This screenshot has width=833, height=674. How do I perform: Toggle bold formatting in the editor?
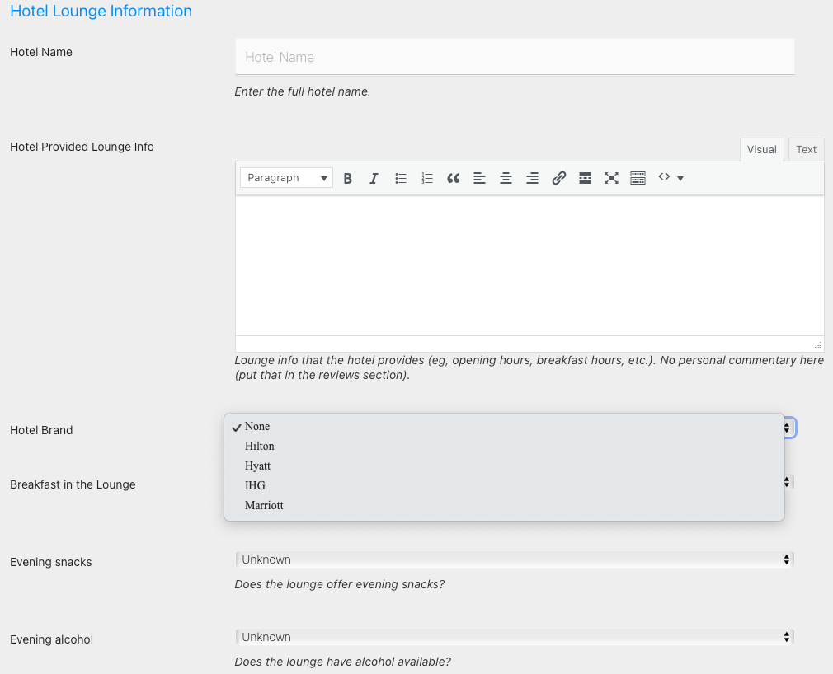[x=348, y=178]
